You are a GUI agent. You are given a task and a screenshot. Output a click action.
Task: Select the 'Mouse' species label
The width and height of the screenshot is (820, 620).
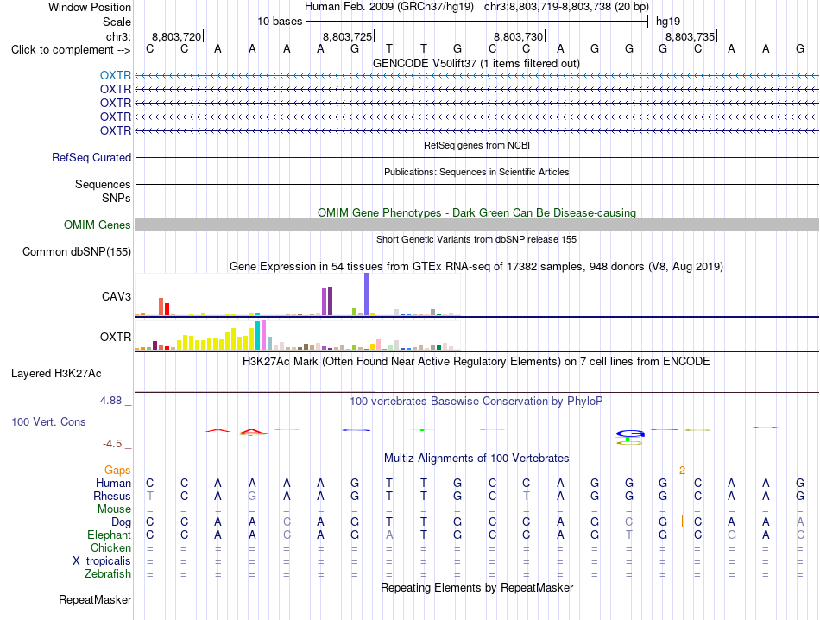[114, 509]
